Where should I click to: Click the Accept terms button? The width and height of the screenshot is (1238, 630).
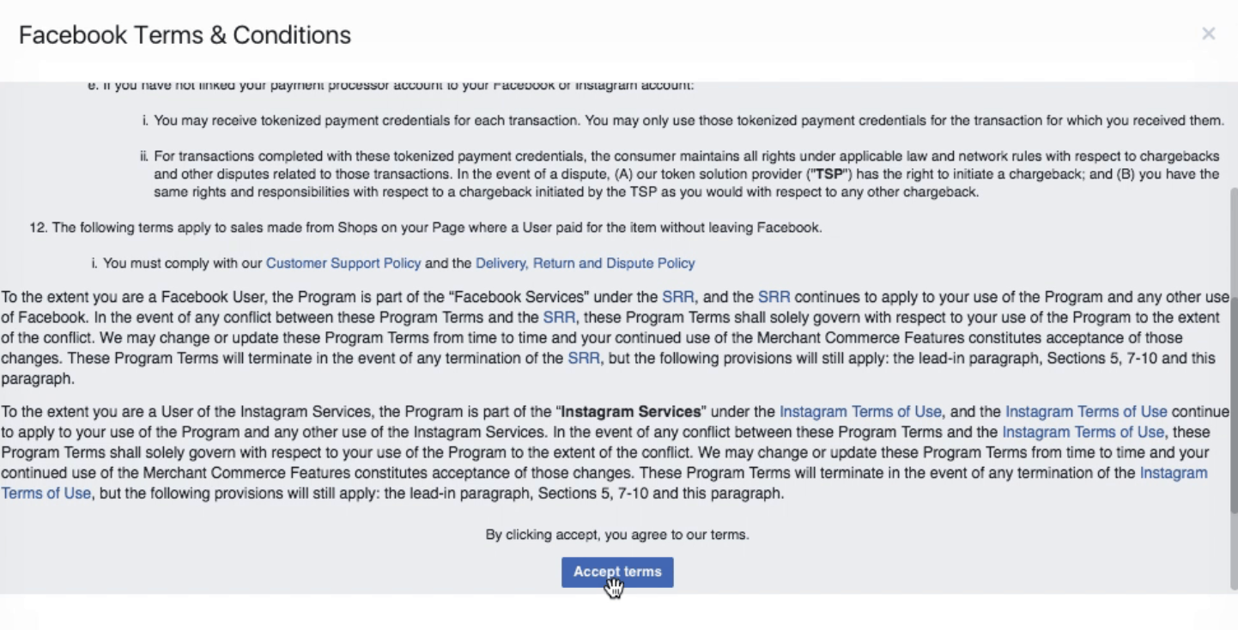coord(617,572)
